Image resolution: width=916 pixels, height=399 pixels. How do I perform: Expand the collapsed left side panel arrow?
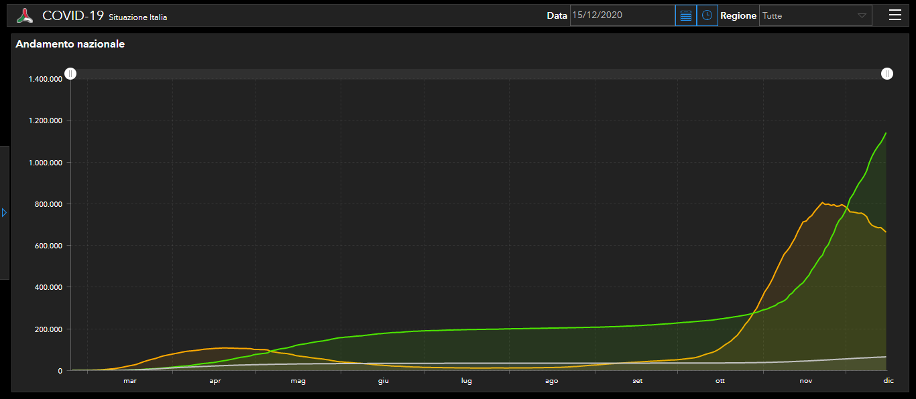tap(4, 212)
